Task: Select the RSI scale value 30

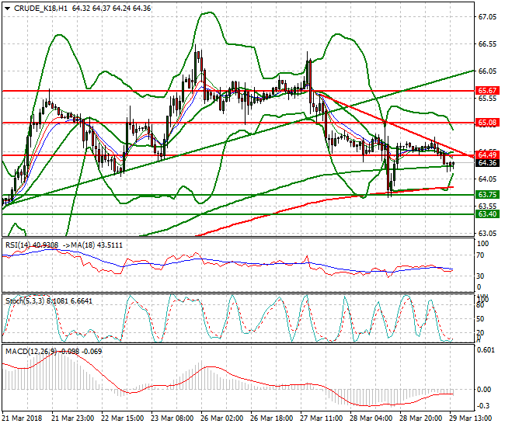Action: coord(480,276)
